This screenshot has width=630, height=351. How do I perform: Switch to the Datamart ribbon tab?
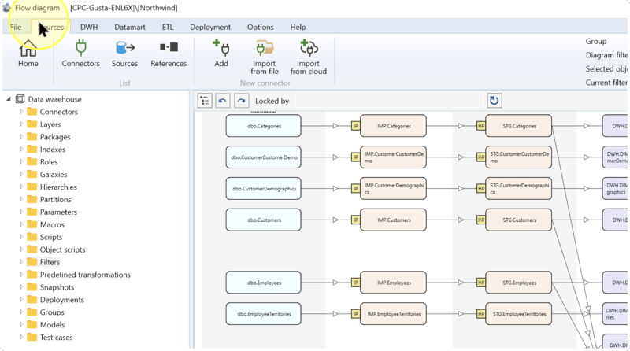(x=130, y=27)
